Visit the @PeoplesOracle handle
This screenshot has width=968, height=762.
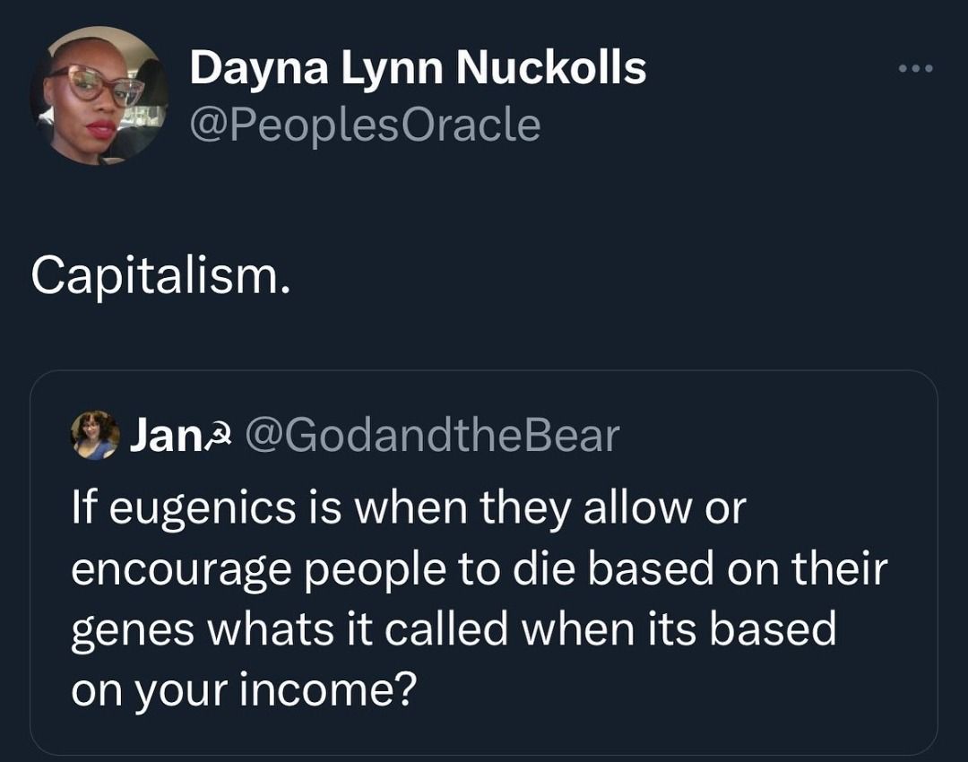coord(366,126)
